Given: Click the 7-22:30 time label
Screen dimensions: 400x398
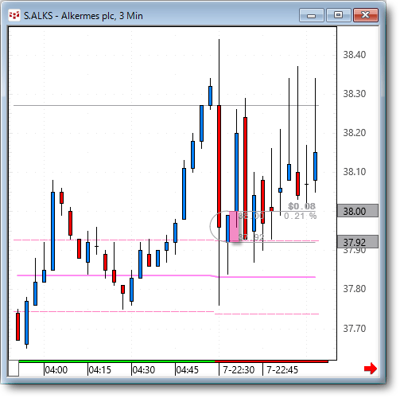Looking at the screenshot, I should (239, 369).
